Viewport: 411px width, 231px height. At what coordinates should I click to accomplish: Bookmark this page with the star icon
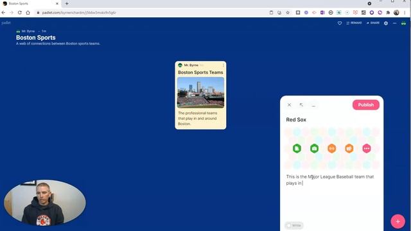288,12
